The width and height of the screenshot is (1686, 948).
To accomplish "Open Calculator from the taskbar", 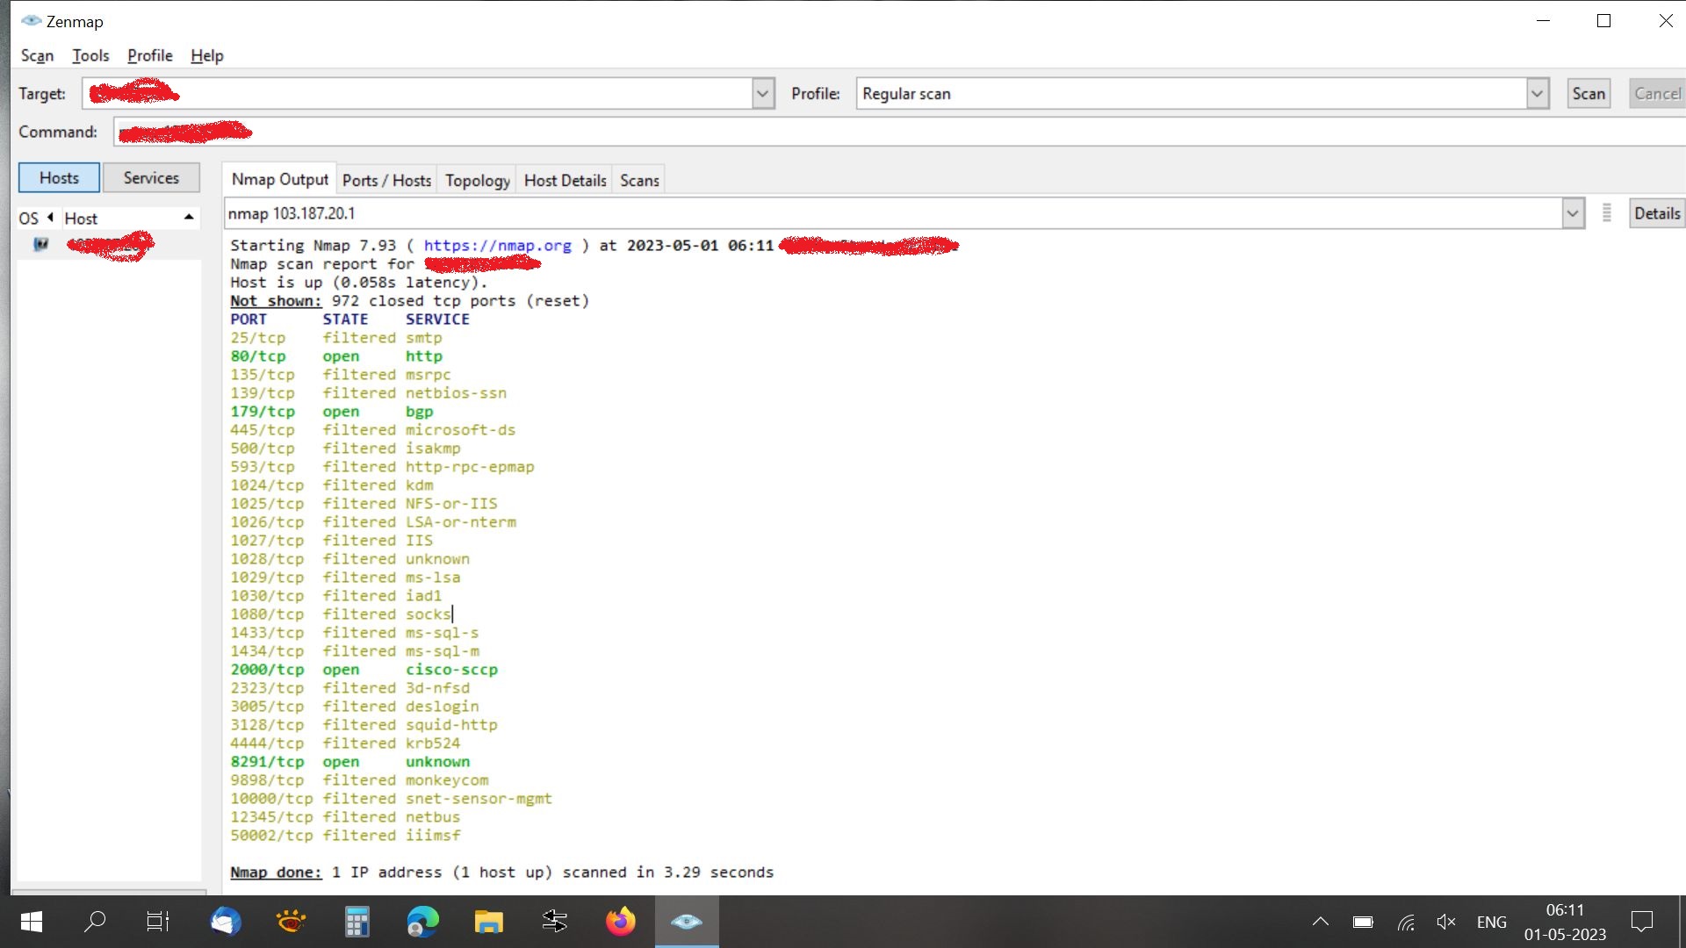I will pos(357,922).
